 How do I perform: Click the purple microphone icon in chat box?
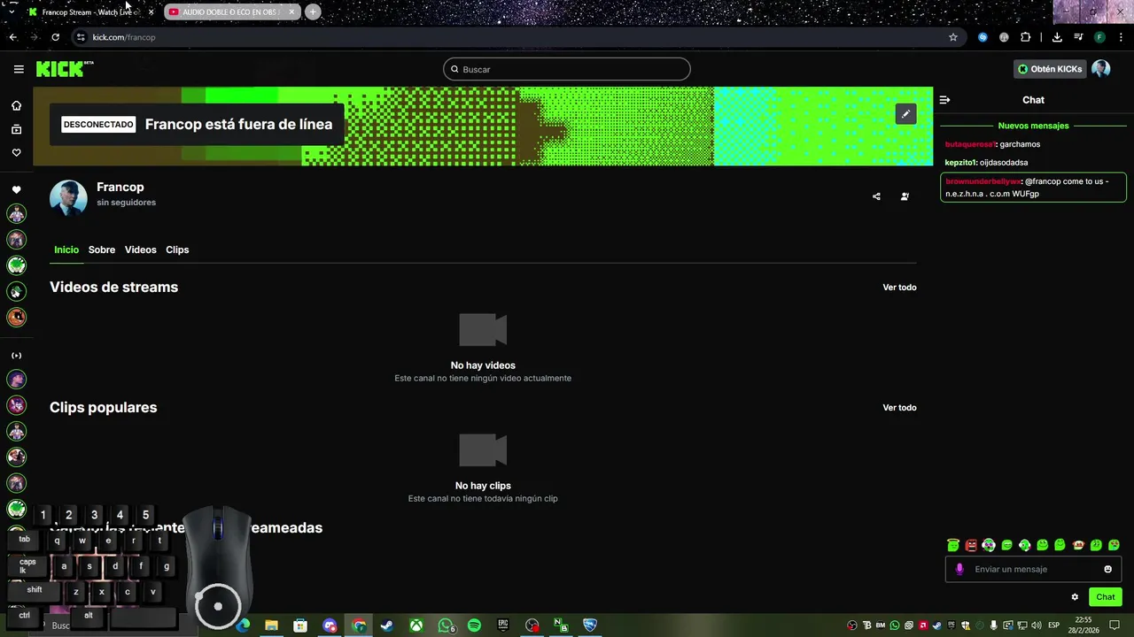click(959, 569)
